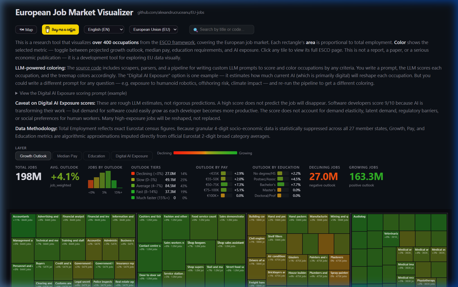Click the coffee cup icon labeled Buy me a coffee
Viewport: 458px width, 287px height.
(47, 29)
